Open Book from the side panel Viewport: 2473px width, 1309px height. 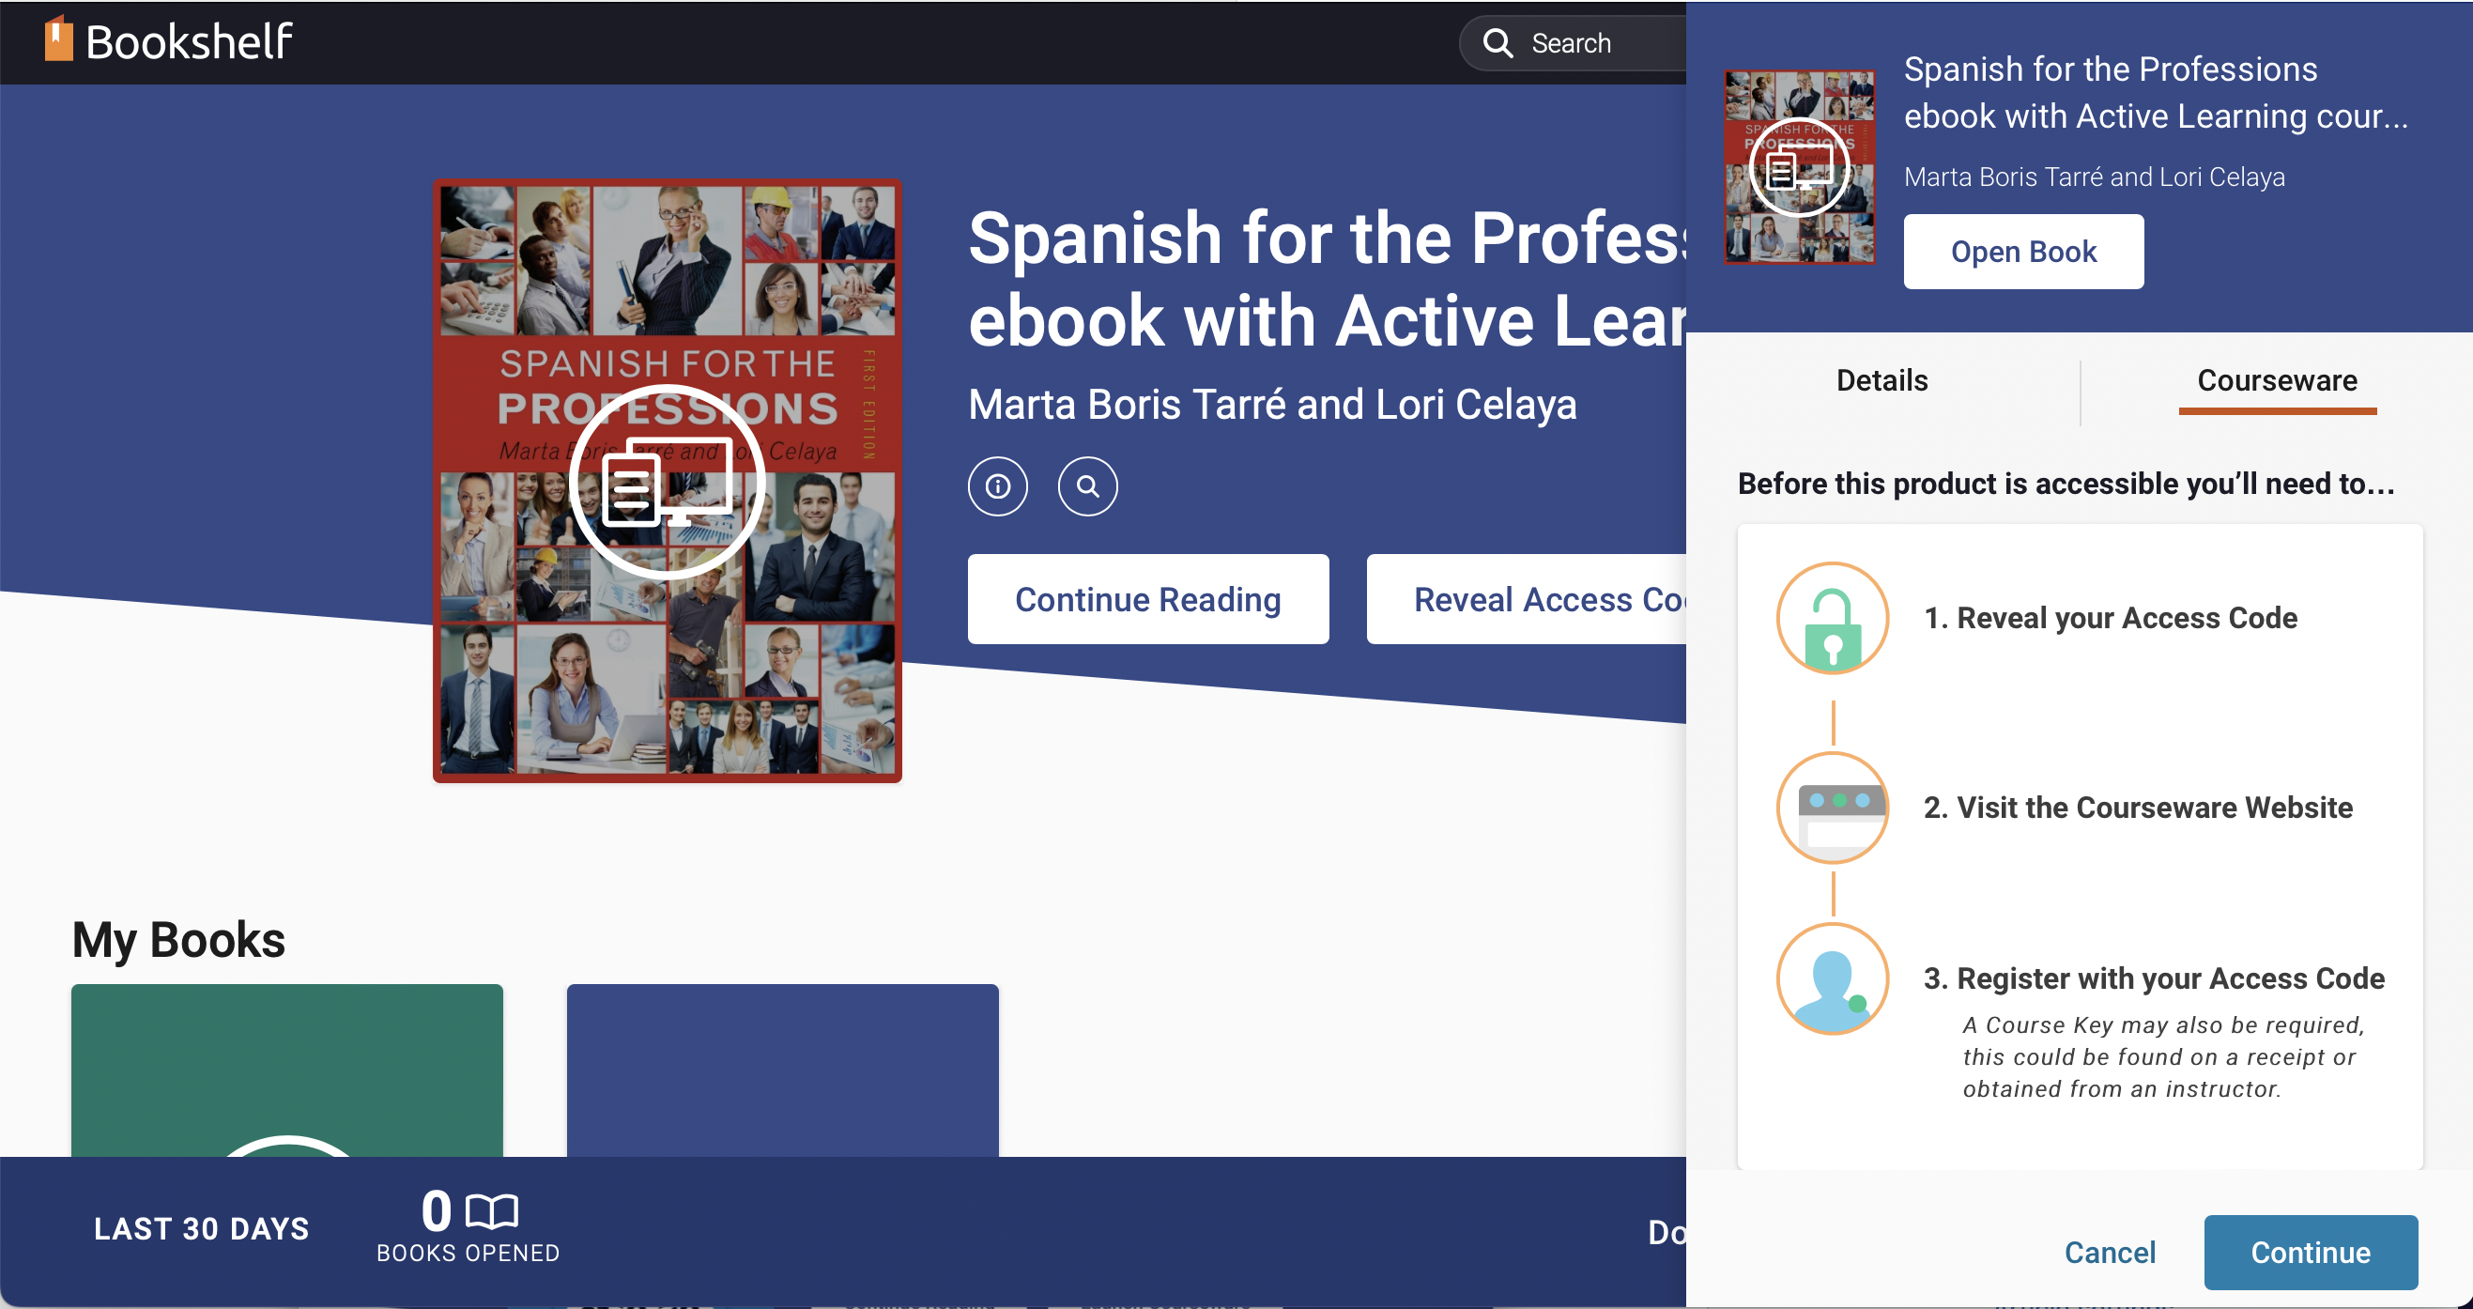[2023, 252]
